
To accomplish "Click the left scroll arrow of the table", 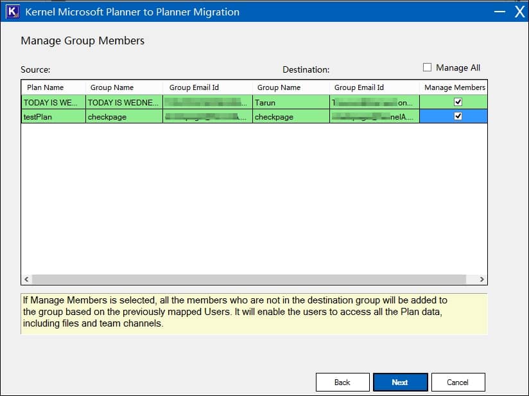I will [x=27, y=279].
